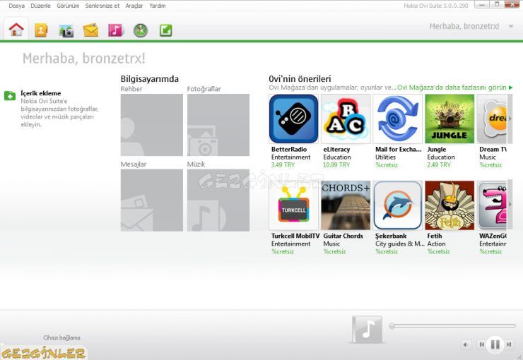523x360 pixels.
Task: Click the Cihazı bağlama link
Action: click(61, 337)
